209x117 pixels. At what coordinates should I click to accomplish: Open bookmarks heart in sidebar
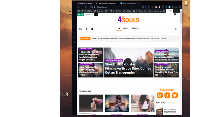click(74, 60)
